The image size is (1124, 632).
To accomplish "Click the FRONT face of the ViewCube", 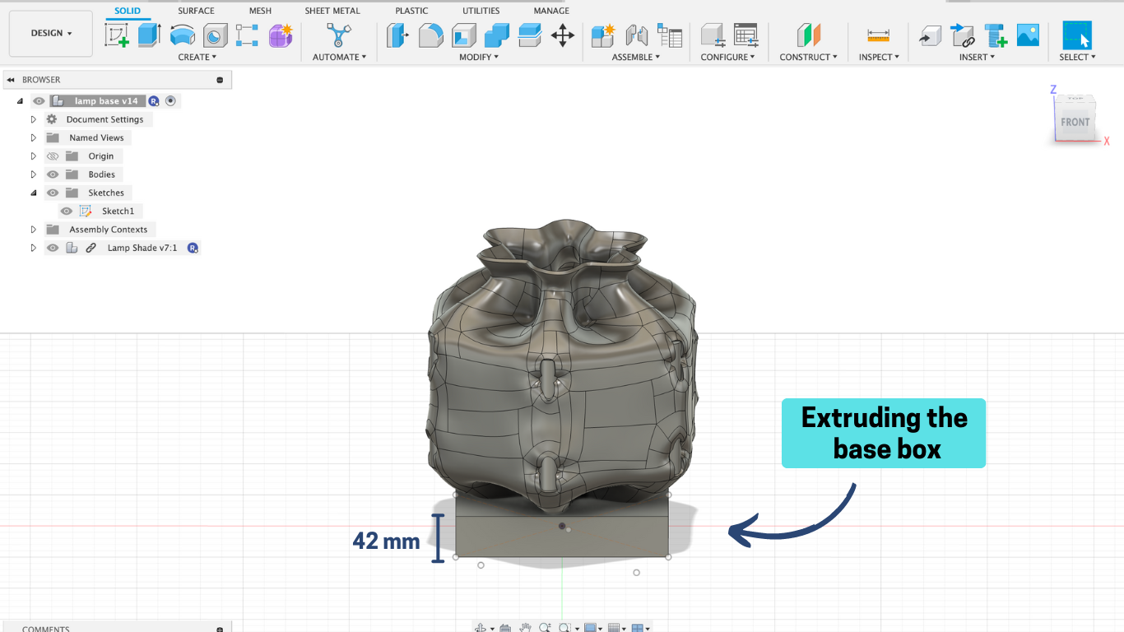I will [x=1075, y=122].
